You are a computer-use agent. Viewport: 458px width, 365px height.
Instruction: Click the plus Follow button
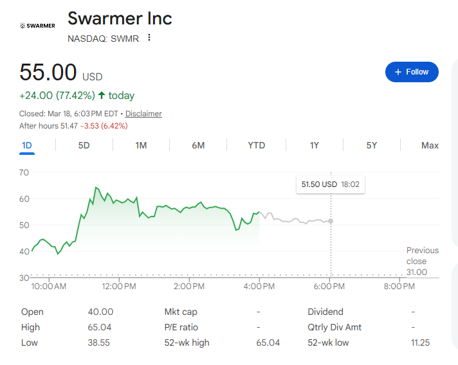click(x=412, y=72)
